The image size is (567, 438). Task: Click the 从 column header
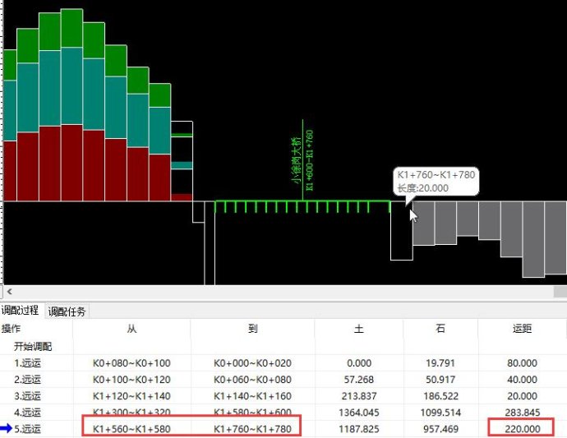131,329
